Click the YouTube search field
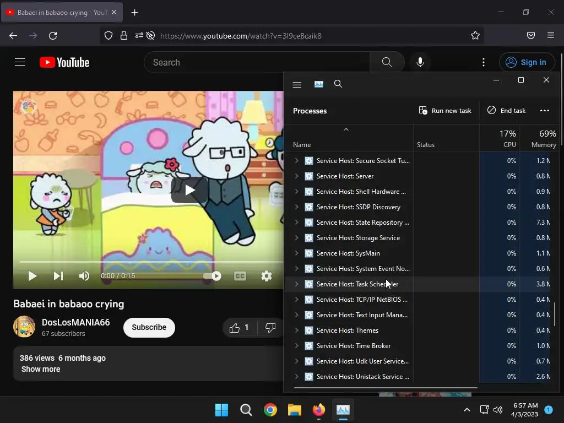The image size is (564, 423). [257, 62]
